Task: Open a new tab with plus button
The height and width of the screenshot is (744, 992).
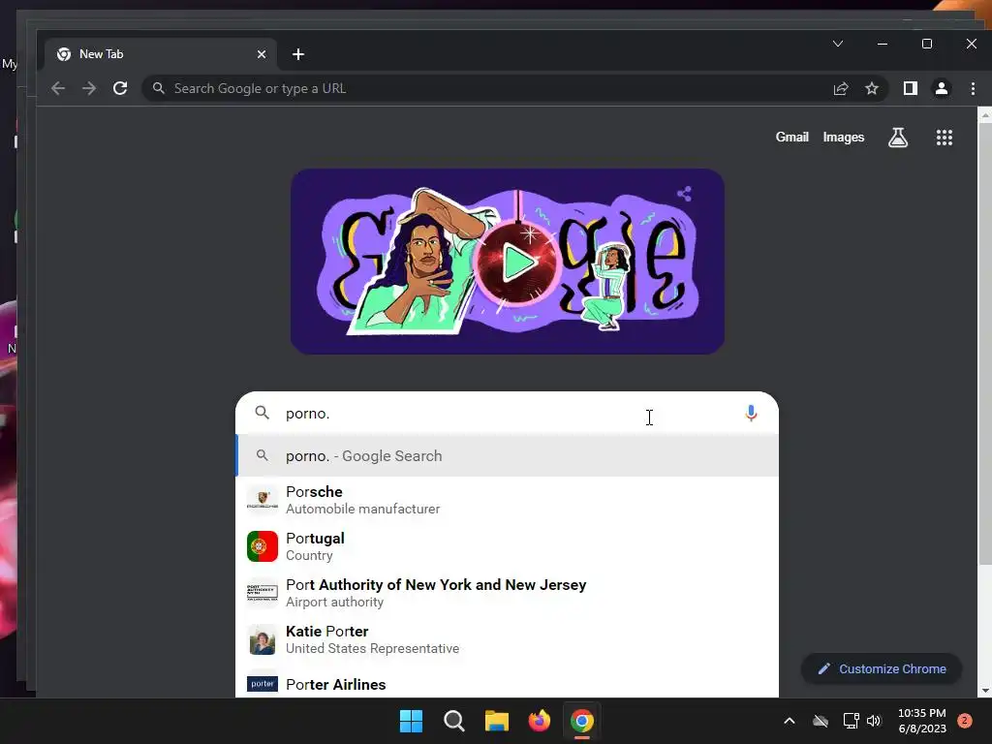Action: coord(298,54)
